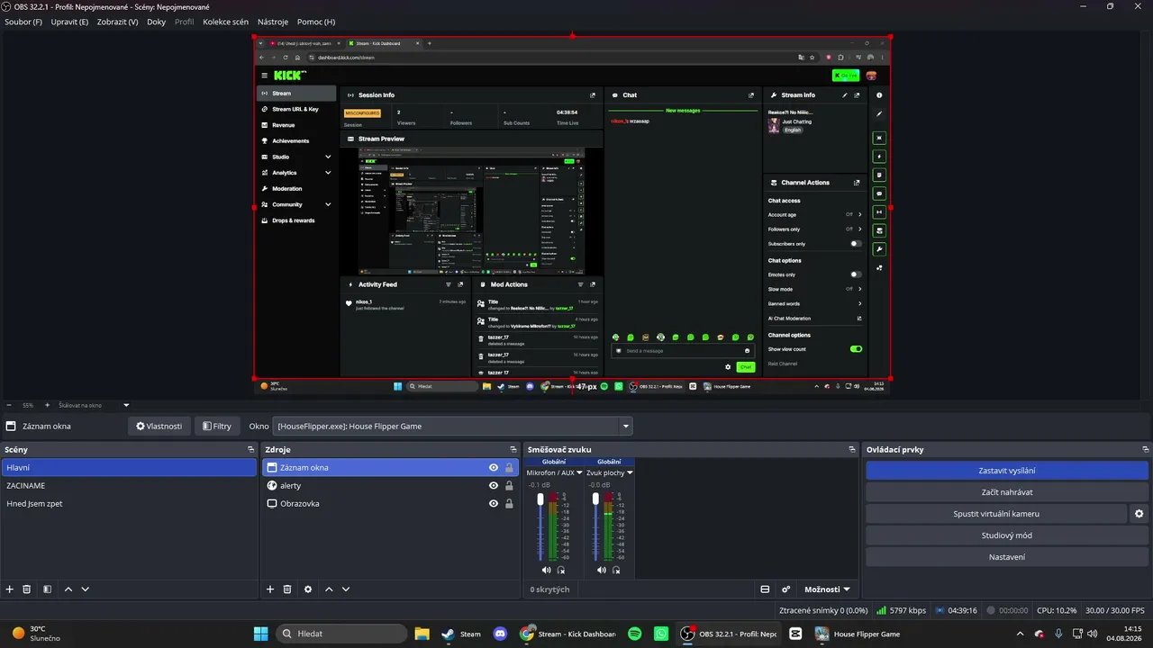The width and height of the screenshot is (1153, 648).
Task: Undock the Směšovač zvuku panel
Action: point(851,449)
